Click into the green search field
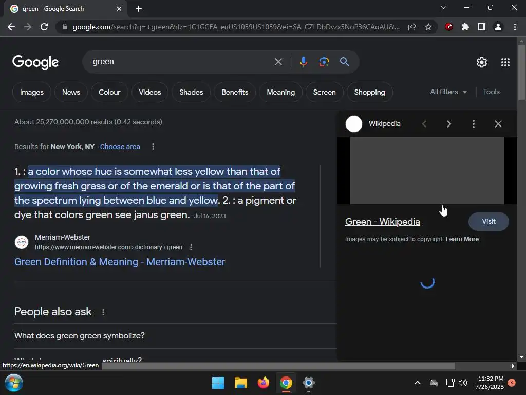The height and width of the screenshot is (395, 526). 181,62
